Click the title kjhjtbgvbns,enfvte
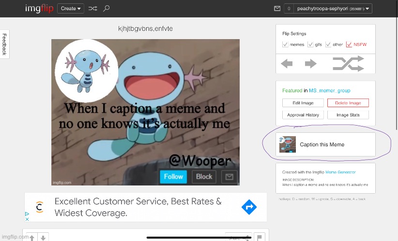The image size is (398, 241). (x=145, y=28)
